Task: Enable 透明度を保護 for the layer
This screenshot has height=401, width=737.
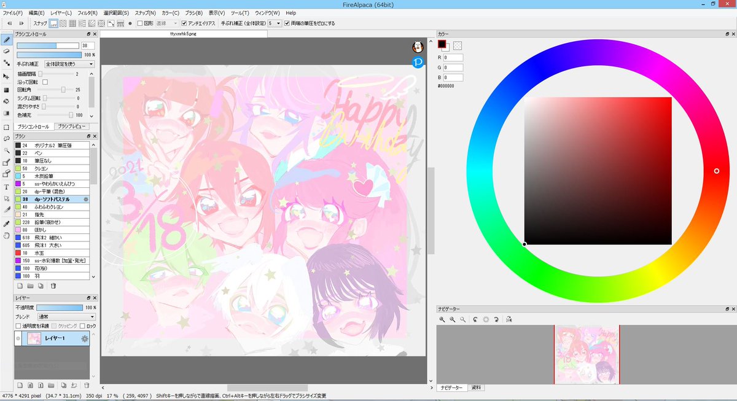Action: [18, 325]
